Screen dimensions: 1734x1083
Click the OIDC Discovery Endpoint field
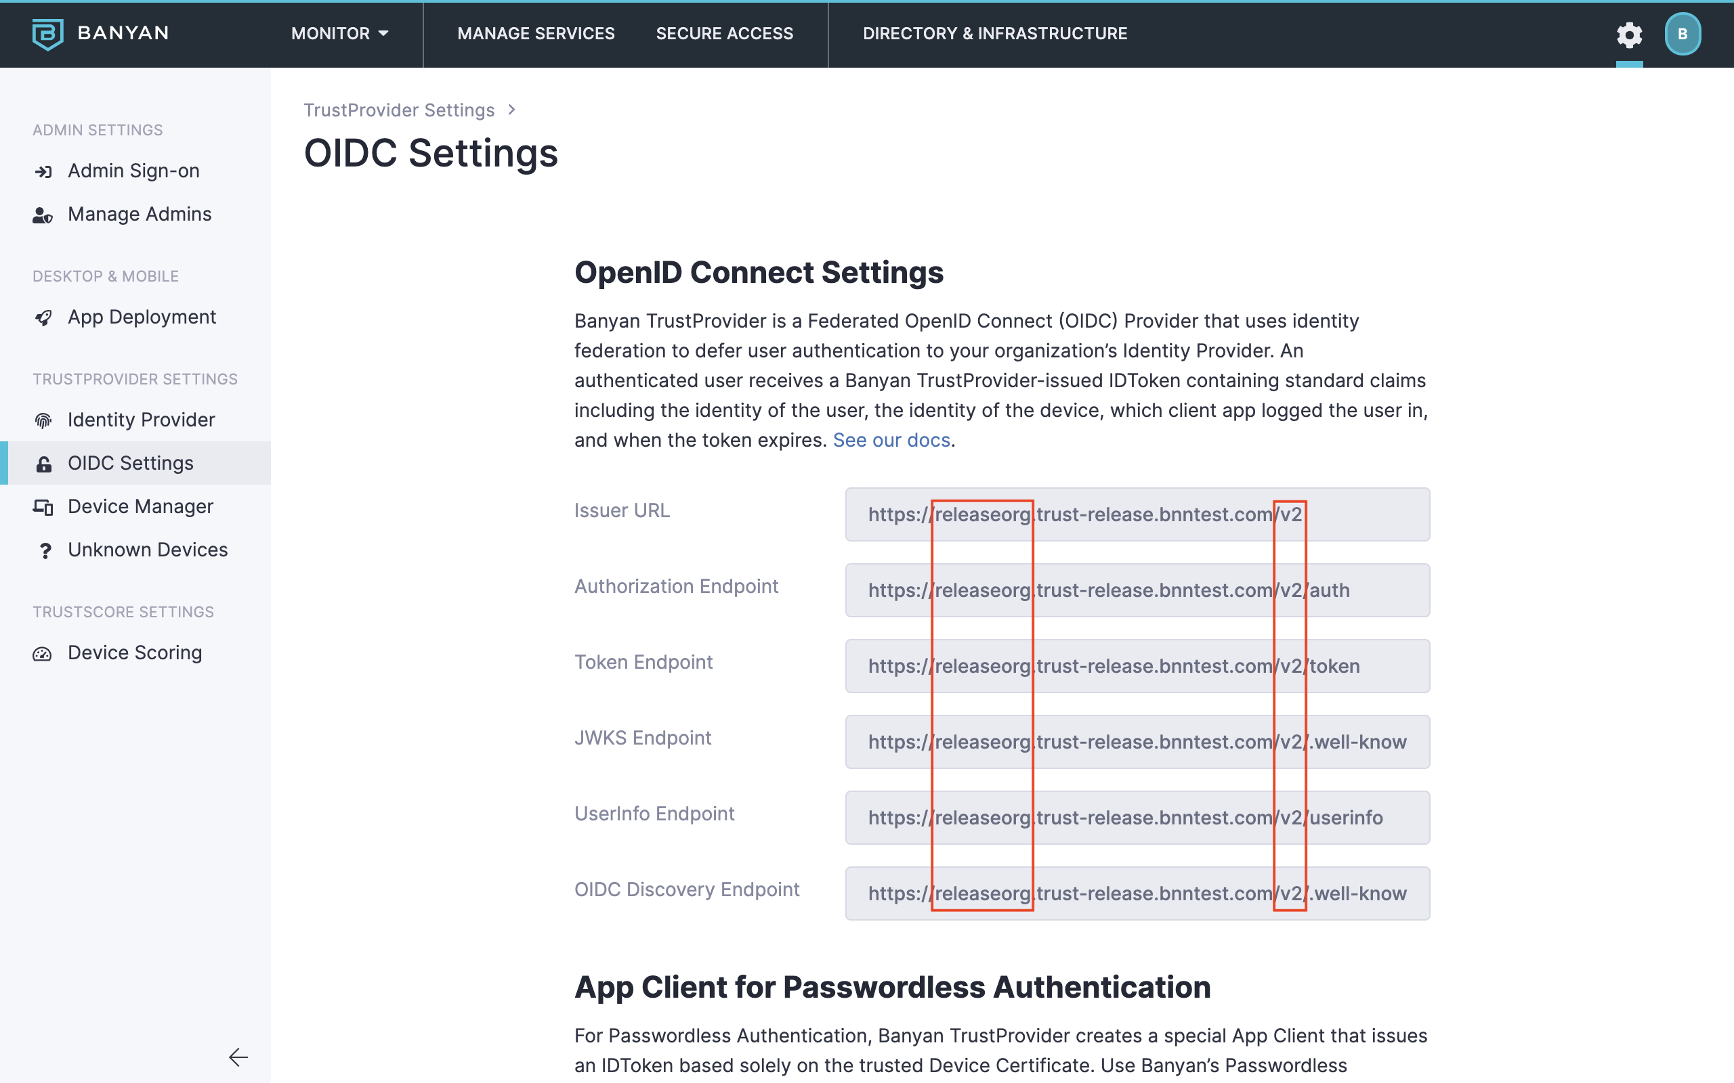tap(1137, 893)
